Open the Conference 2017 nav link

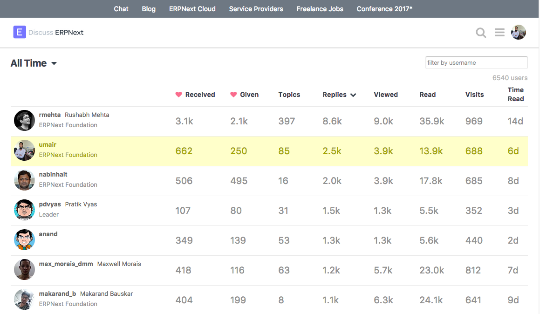coord(384,9)
